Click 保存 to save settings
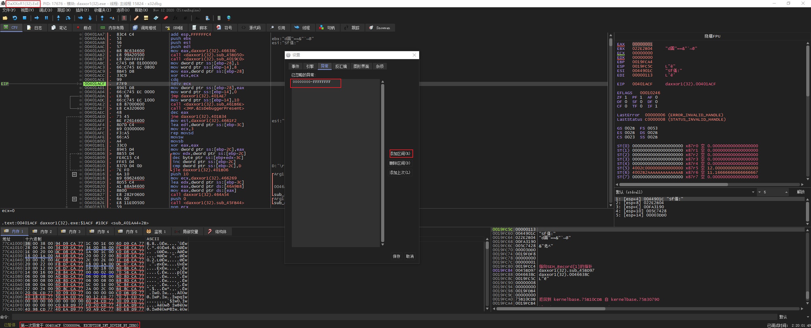The height and width of the screenshot is (328, 811). 396,256
